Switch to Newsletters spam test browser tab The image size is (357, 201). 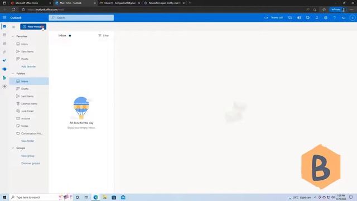point(165,3)
